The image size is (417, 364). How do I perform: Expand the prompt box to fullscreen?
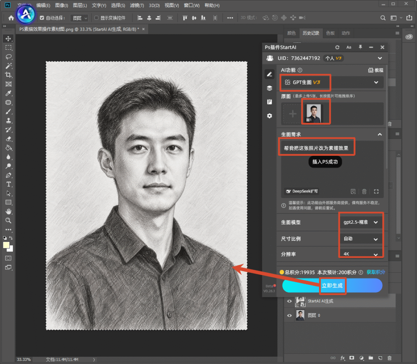click(x=376, y=191)
